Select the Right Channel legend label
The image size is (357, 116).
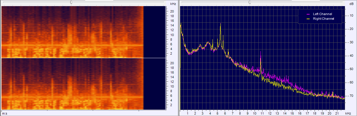pyautogui.click(x=323, y=19)
